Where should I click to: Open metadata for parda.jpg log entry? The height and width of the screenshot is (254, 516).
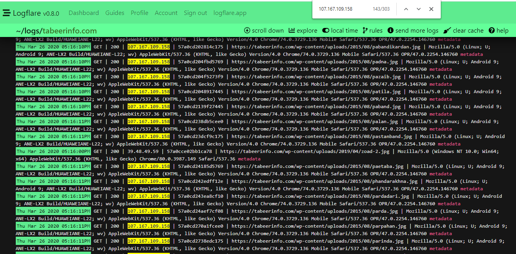(x=441, y=219)
